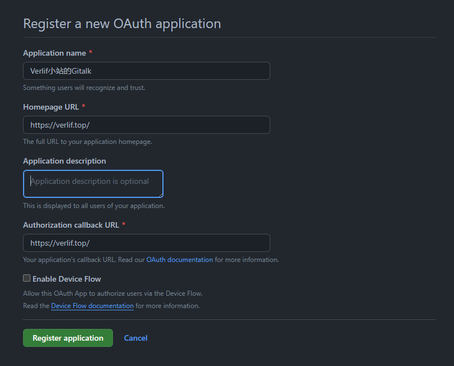Click the "Application description" field label
The width and height of the screenshot is (454, 366).
click(x=64, y=161)
